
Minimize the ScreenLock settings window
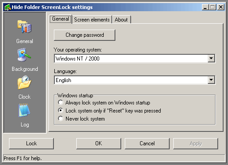(x=205, y=7)
